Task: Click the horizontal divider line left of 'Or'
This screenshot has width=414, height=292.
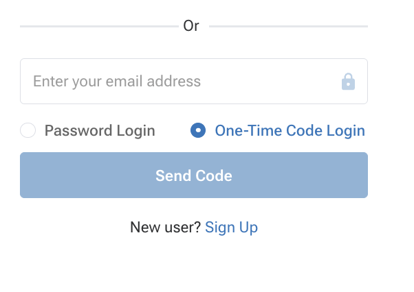Action: point(99,26)
